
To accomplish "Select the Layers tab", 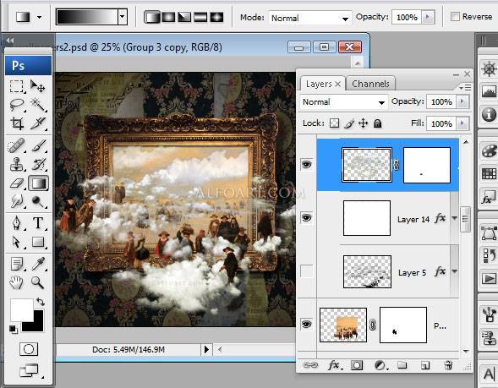I will click(319, 84).
